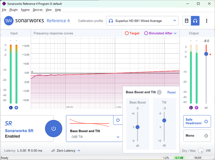
Task: Click the 100 Hz graph axis label
Action: pyautogui.click(x=70, y=107)
